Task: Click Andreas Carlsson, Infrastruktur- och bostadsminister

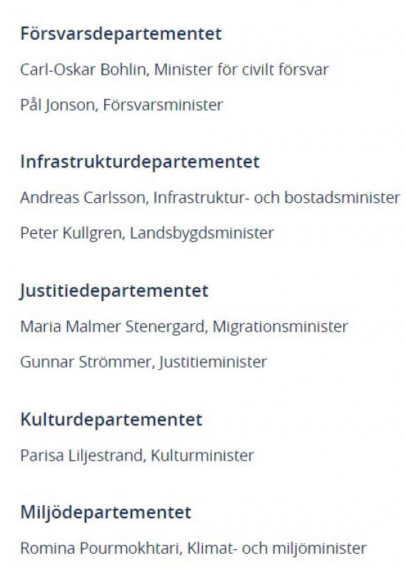Action: 210,197
